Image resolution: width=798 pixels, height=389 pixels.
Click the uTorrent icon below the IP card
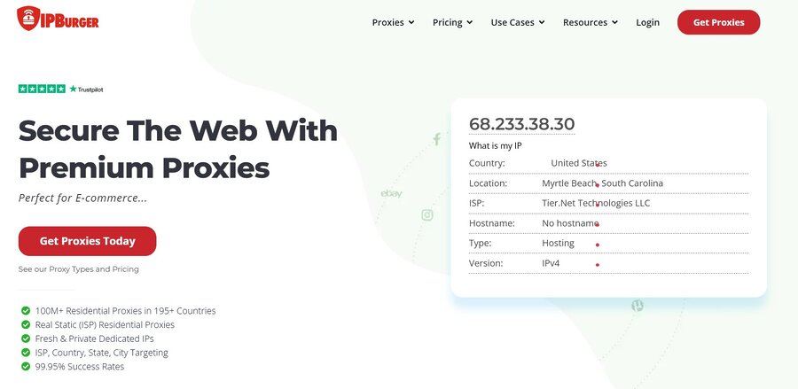[x=637, y=306]
